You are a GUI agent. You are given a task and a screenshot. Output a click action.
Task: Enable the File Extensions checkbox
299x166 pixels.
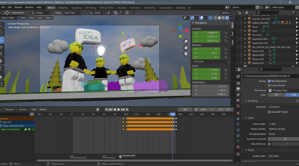click(x=269, y=81)
